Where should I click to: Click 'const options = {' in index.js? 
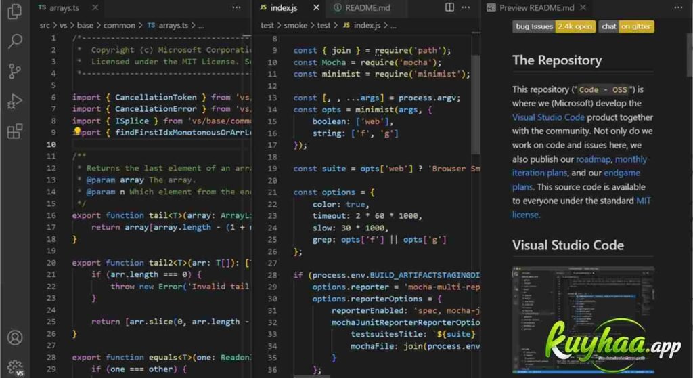pos(334,192)
